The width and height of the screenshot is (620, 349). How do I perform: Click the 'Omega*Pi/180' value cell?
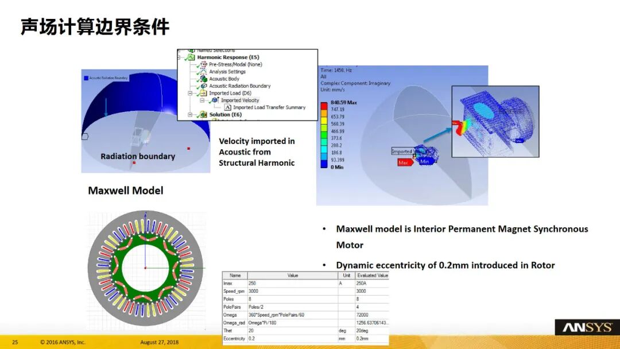(293, 323)
